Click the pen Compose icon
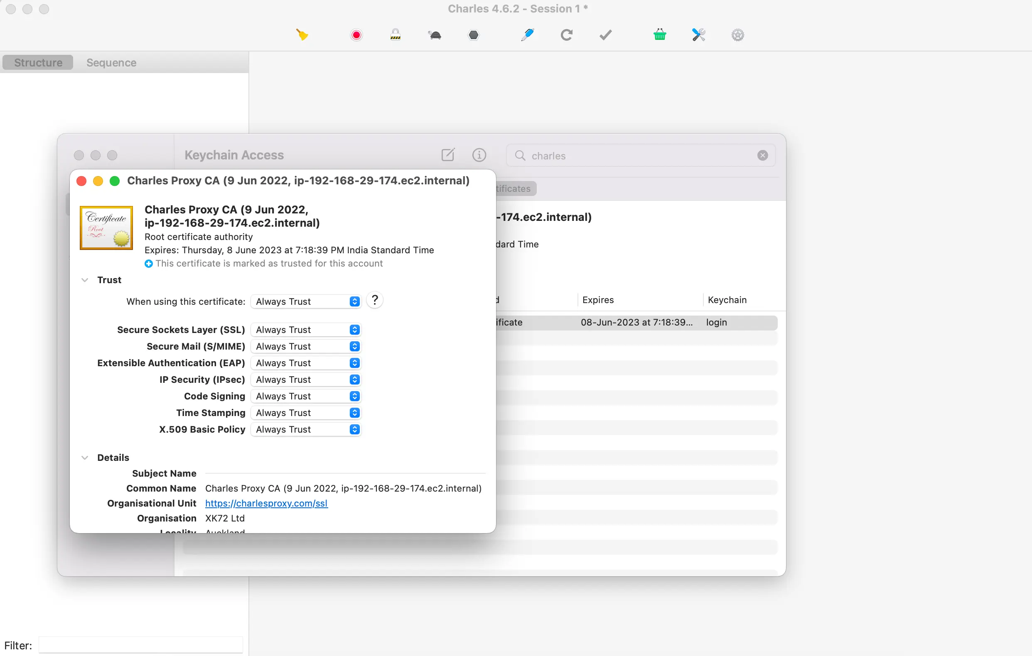The height and width of the screenshot is (656, 1032). point(528,35)
